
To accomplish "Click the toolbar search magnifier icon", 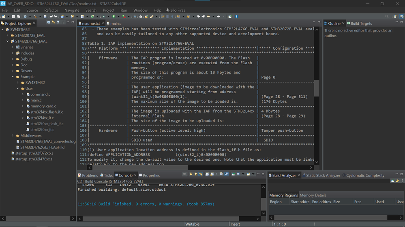I will point(387,17).
